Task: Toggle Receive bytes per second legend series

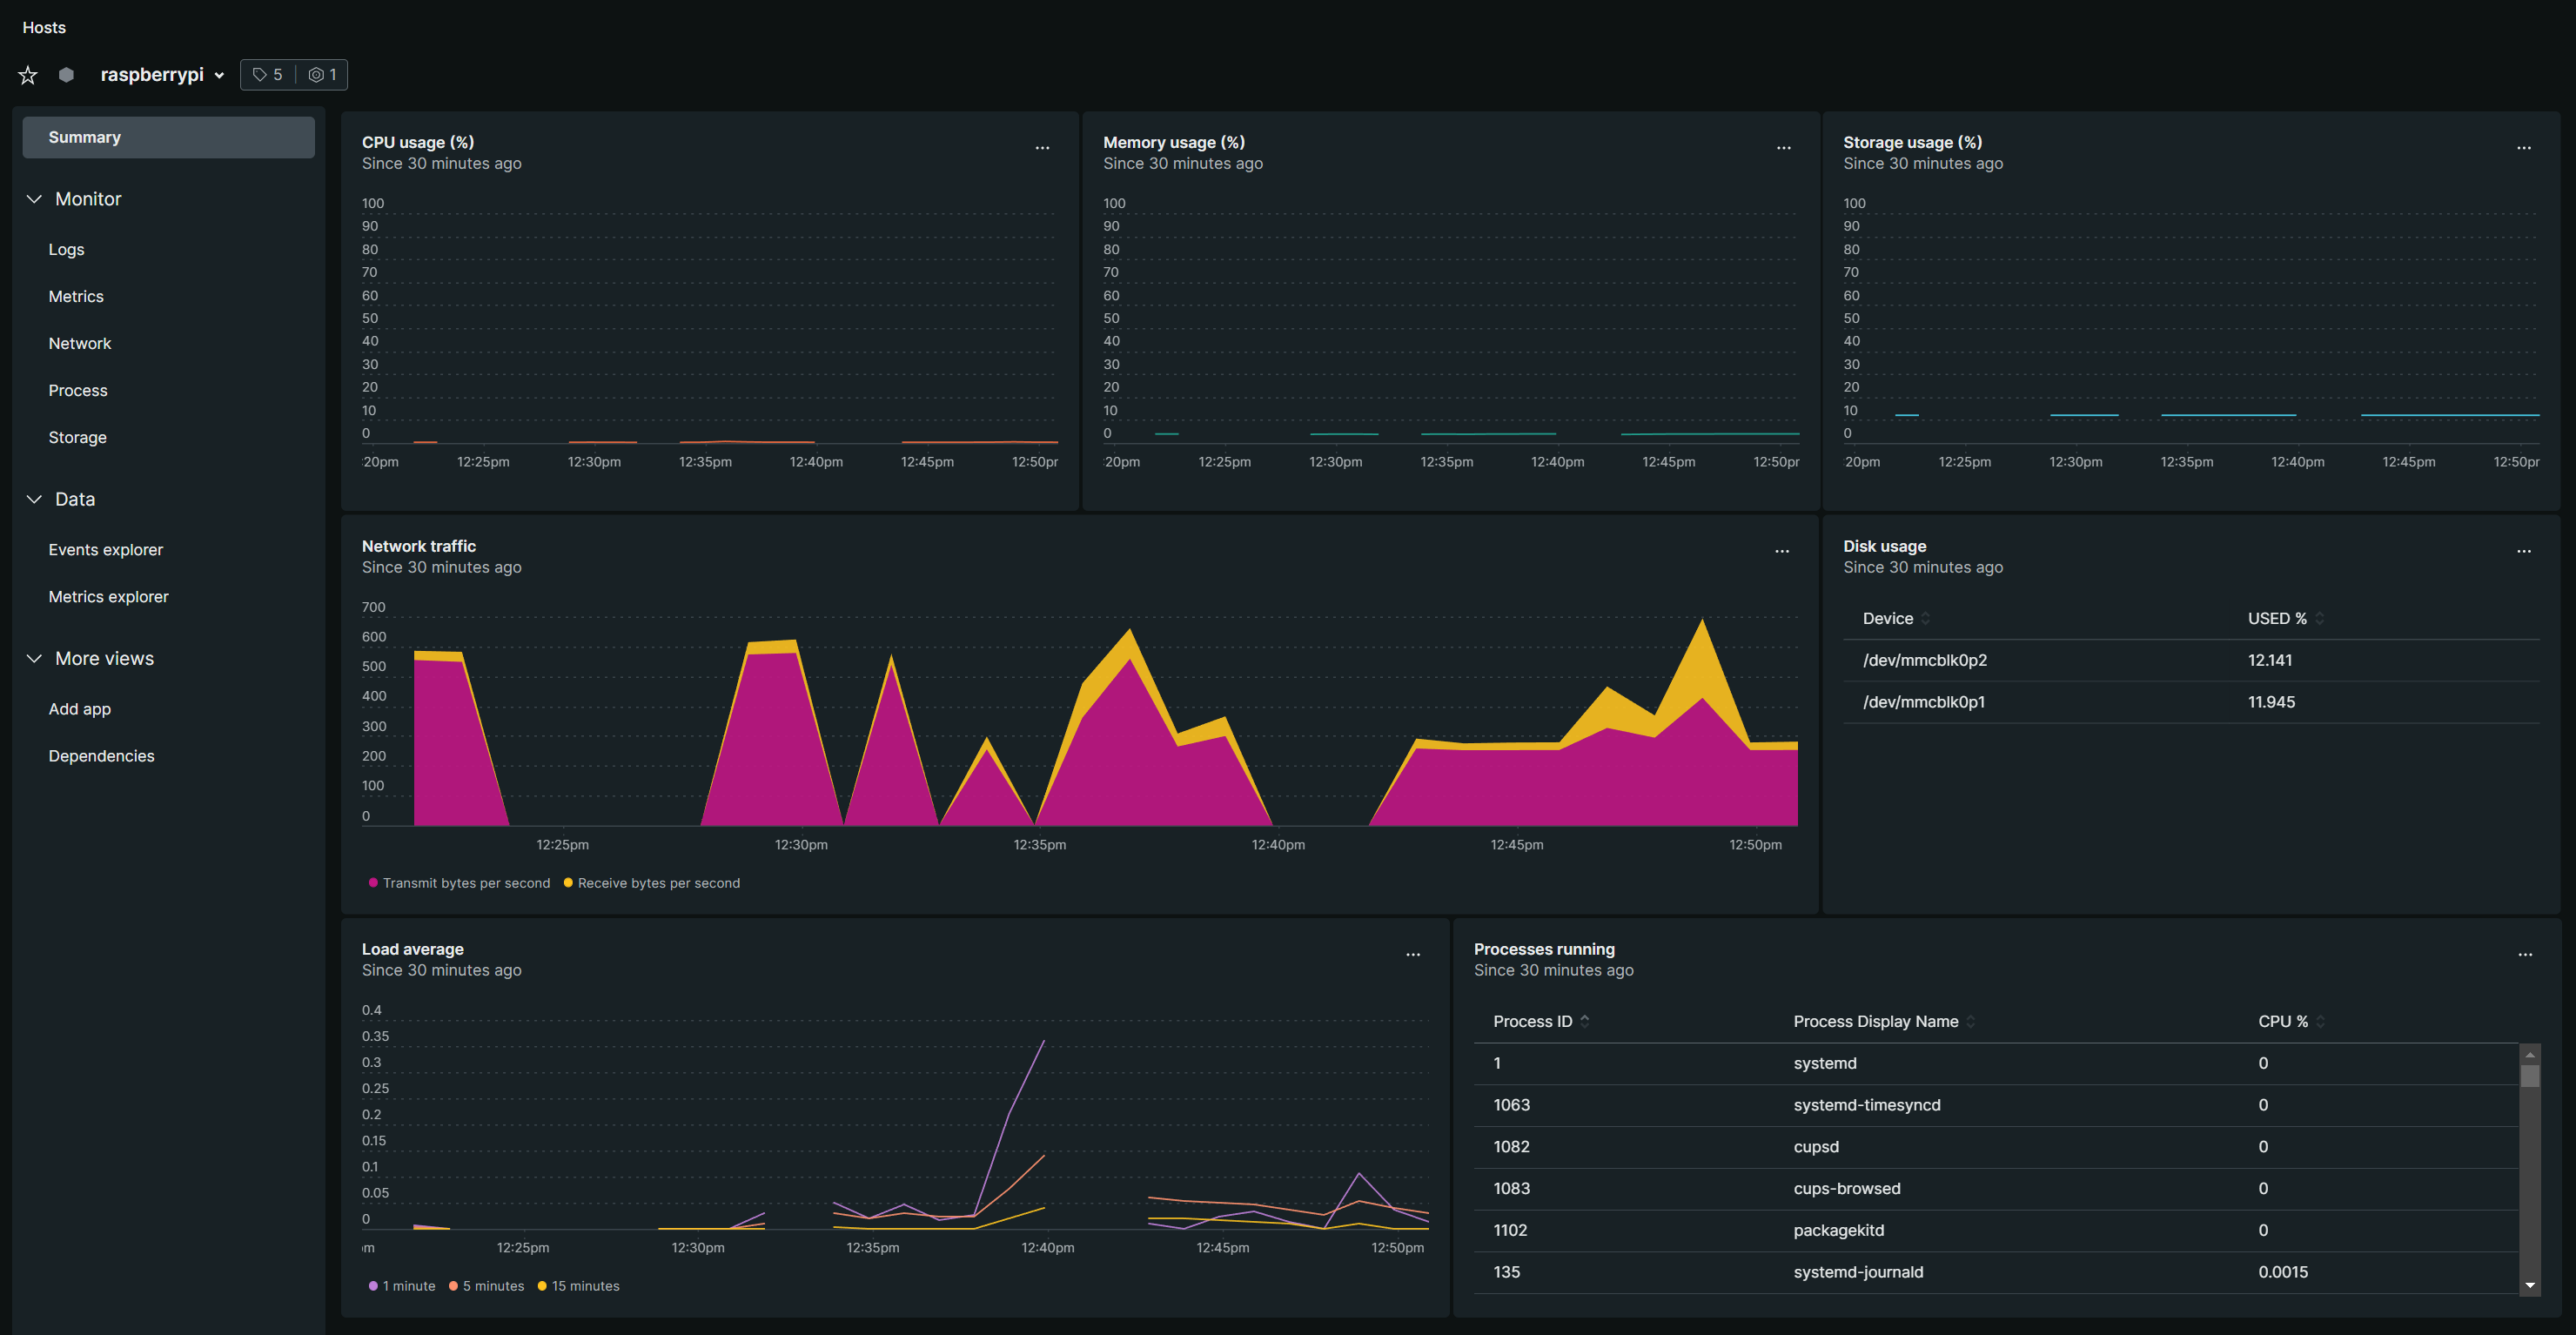Action: click(651, 883)
